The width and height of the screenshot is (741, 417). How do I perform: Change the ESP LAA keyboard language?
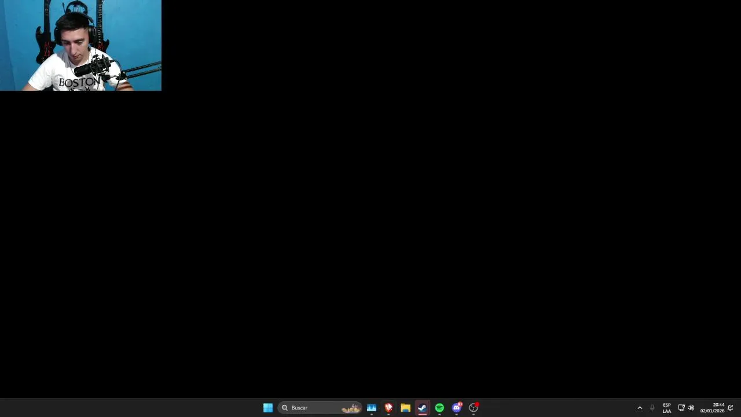click(667, 408)
